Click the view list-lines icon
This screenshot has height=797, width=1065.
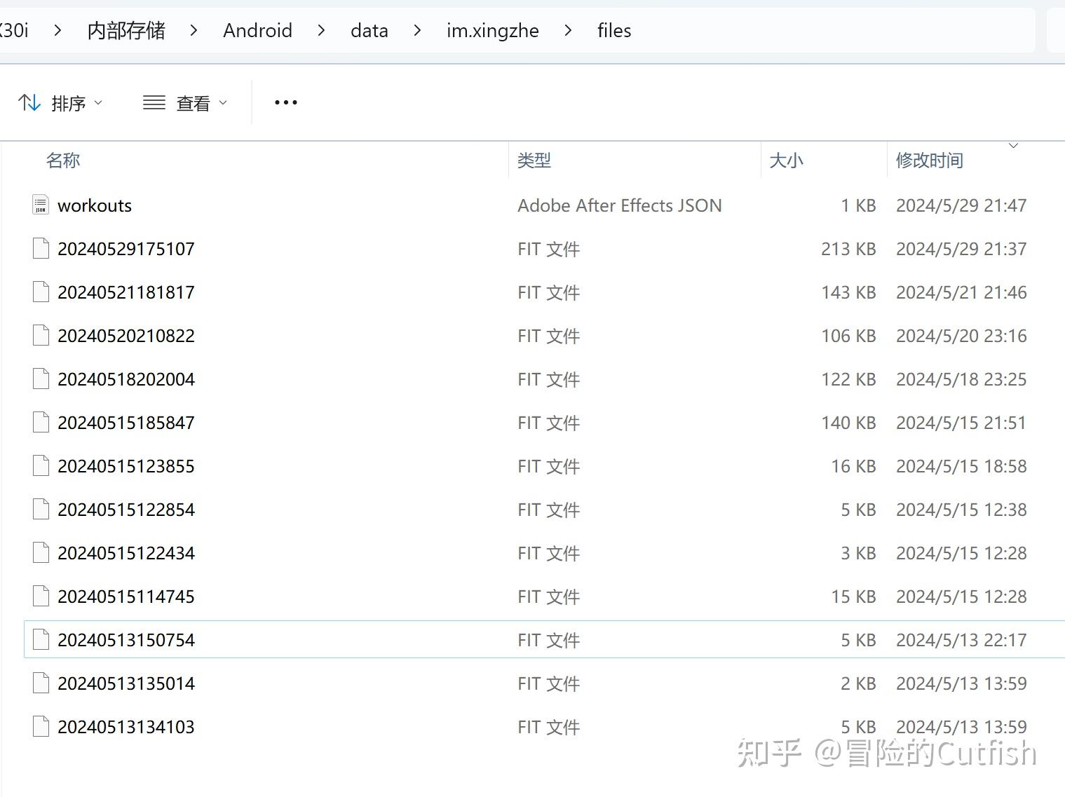[154, 103]
